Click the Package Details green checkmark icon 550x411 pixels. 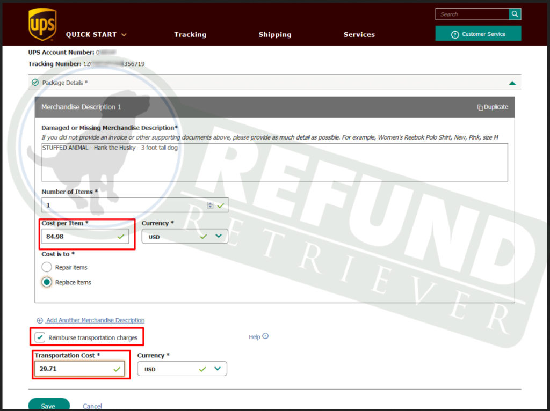[x=35, y=83]
